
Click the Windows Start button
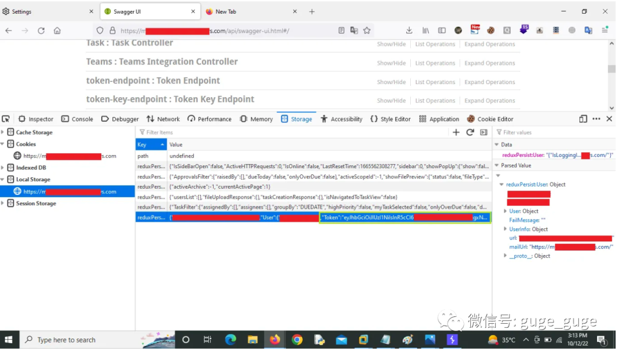(x=9, y=340)
